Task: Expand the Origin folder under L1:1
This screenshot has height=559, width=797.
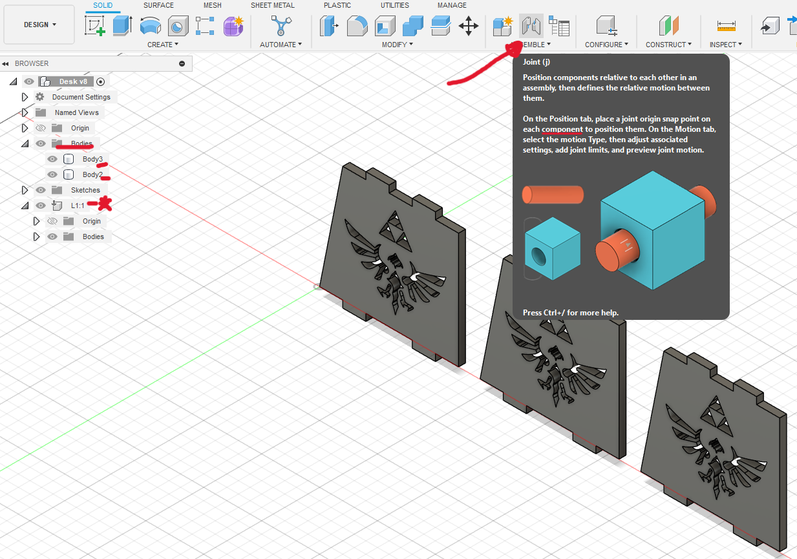Action: pos(37,221)
